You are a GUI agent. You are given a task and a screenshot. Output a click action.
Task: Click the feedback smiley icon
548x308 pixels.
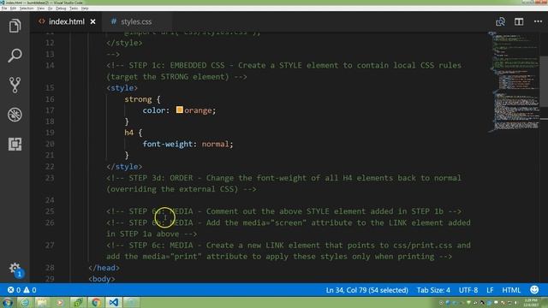tap(534, 290)
